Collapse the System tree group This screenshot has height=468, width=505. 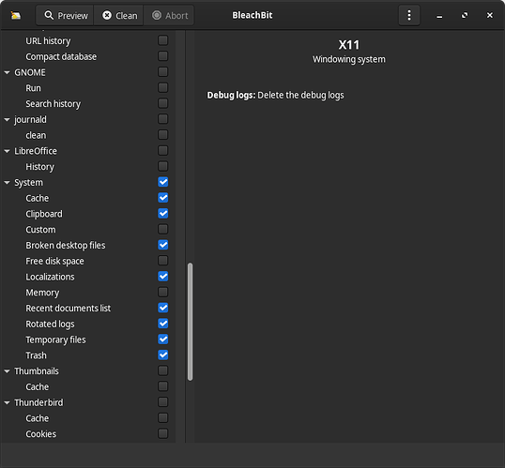(x=8, y=183)
